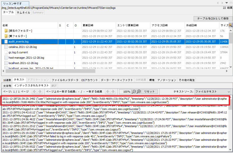This screenshot has height=153, width=233.
Task: Click the previous page arrow in text pagination
Action: pyautogui.click(x=35, y=92)
